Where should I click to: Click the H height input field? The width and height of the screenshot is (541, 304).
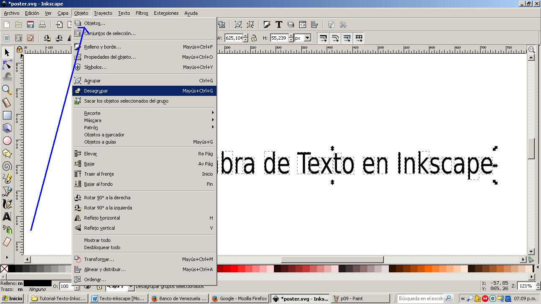tap(279, 38)
